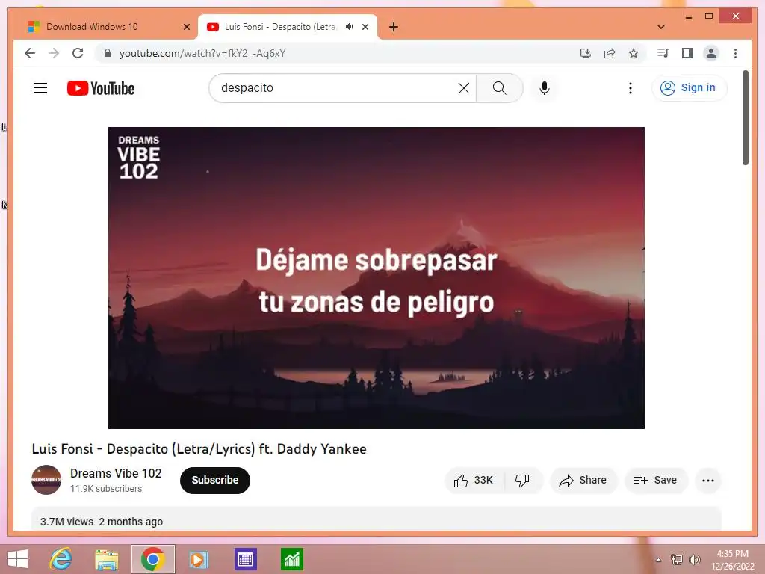The height and width of the screenshot is (574, 765).
Task: Run search with the magnifier button
Action: coord(499,88)
